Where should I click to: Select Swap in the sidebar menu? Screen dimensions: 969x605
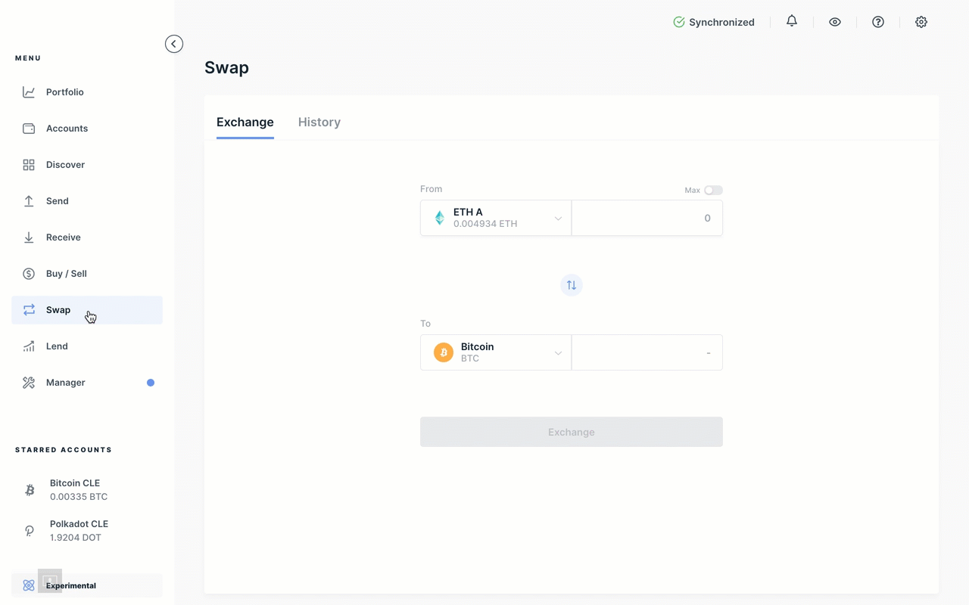point(87,310)
